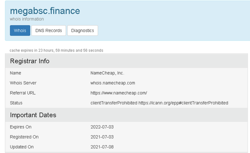250x153 pixels.
Task: Click the NameCheap, Inc. registrar name
Action: click(x=107, y=73)
